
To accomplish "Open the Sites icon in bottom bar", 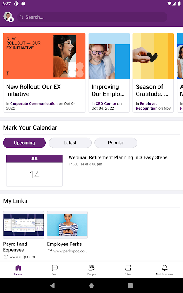I will point(128,268).
